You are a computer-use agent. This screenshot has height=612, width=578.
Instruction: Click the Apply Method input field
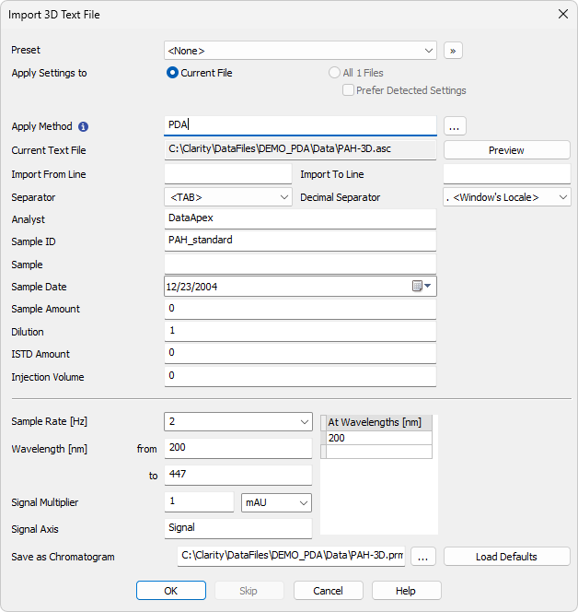[300, 125]
